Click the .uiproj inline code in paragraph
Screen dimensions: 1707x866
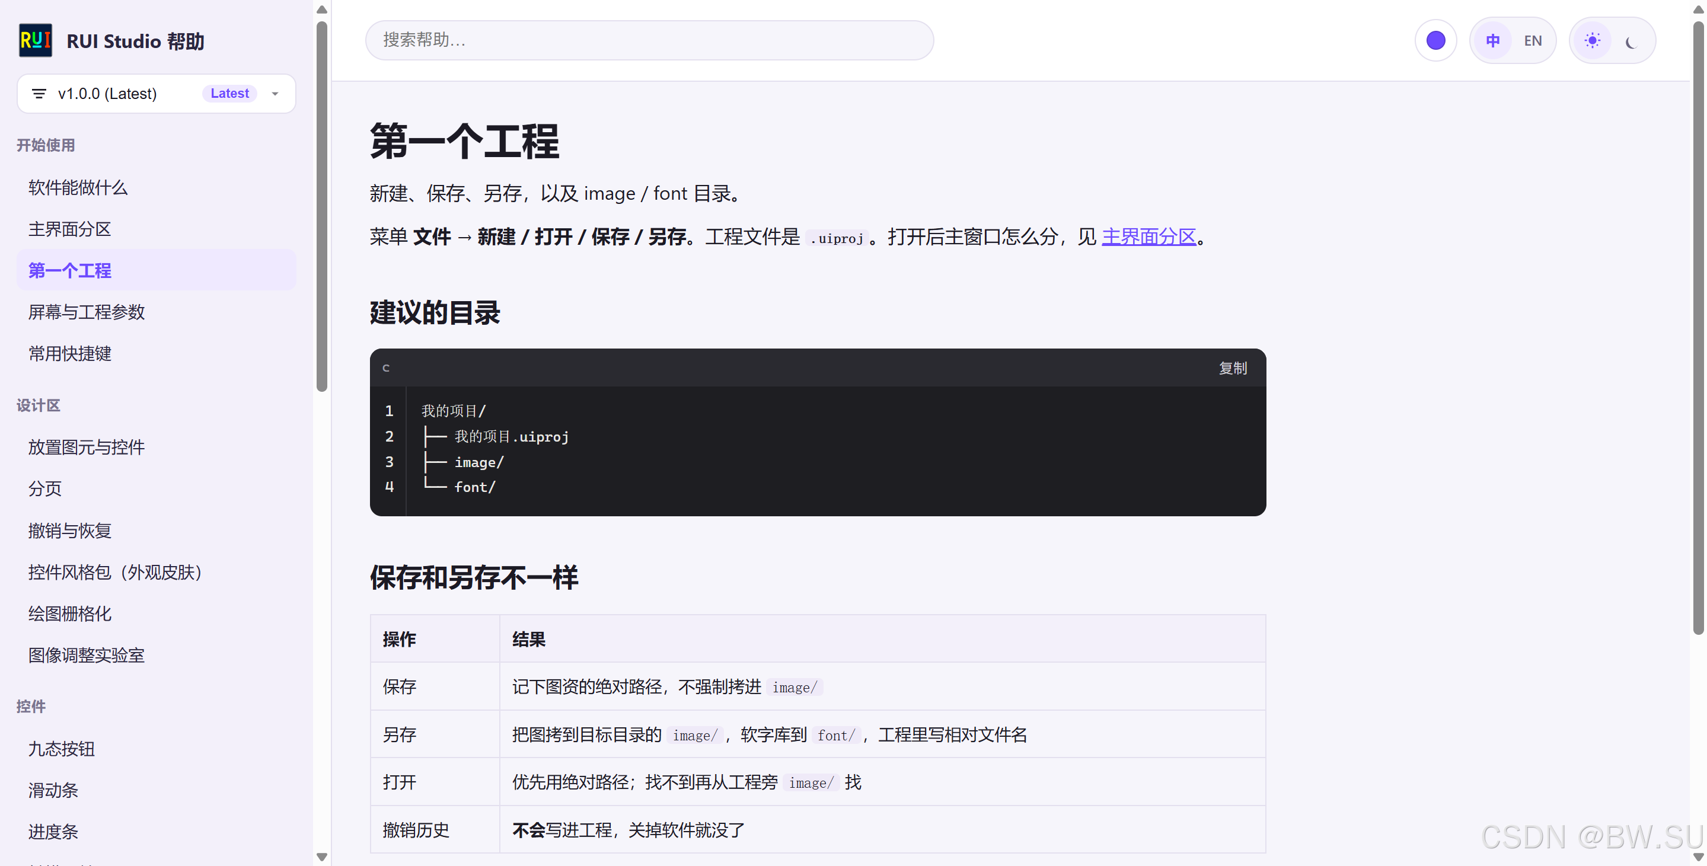(x=837, y=238)
